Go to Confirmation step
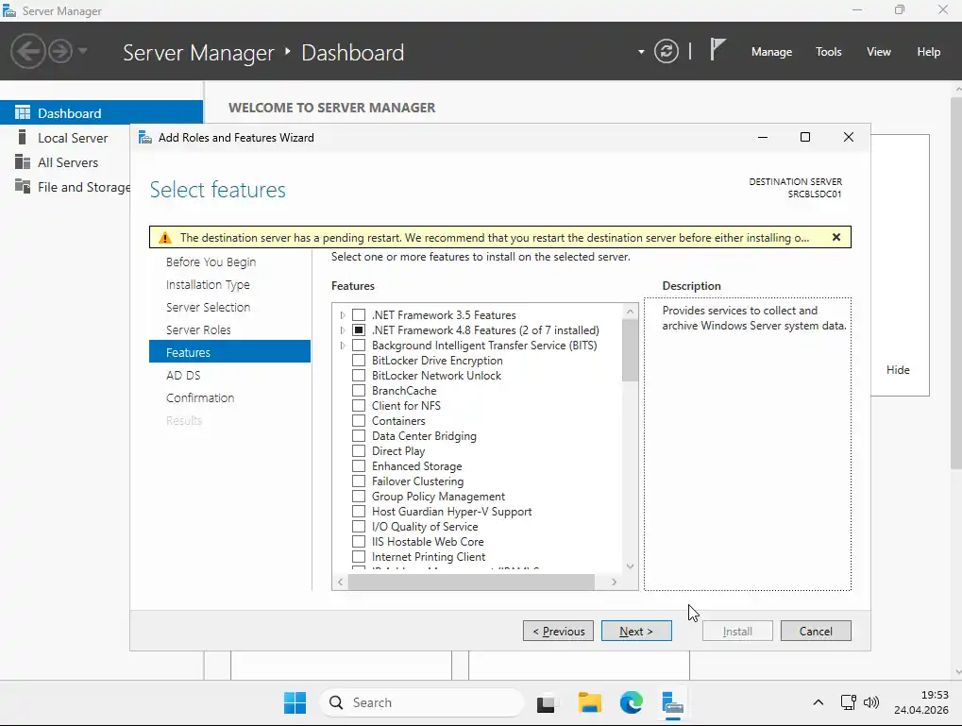962x726 pixels. point(200,398)
